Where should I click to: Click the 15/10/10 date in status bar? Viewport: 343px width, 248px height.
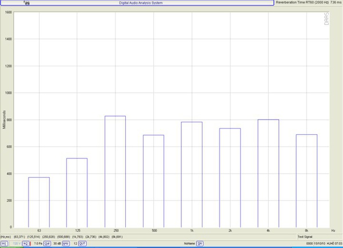tap(320, 243)
